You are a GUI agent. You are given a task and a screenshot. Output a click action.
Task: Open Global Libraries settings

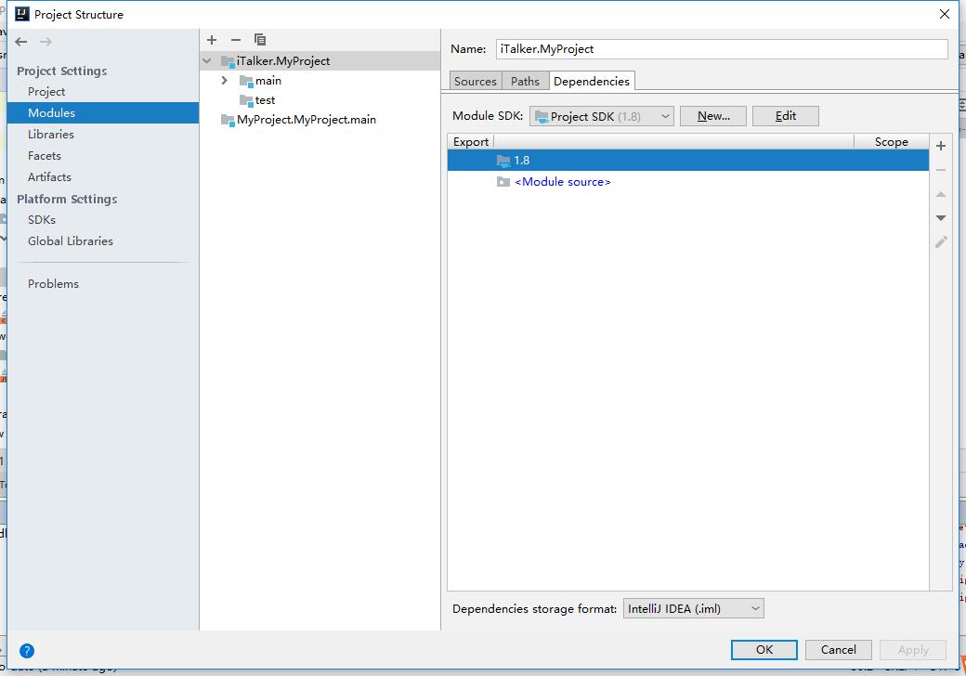pyautogui.click(x=71, y=241)
